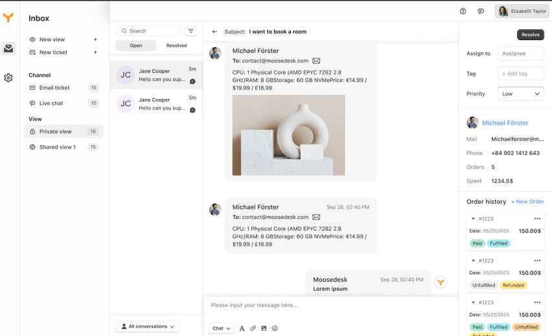Image resolution: width=552 pixels, height=336 pixels.
Task: Open more options for second #1223 order
Action: (x=537, y=260)
